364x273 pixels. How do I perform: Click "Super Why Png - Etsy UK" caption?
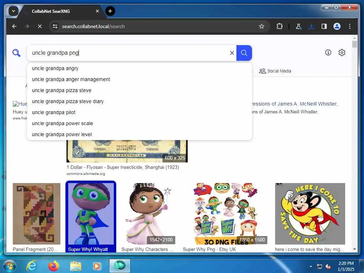(209, 249)
